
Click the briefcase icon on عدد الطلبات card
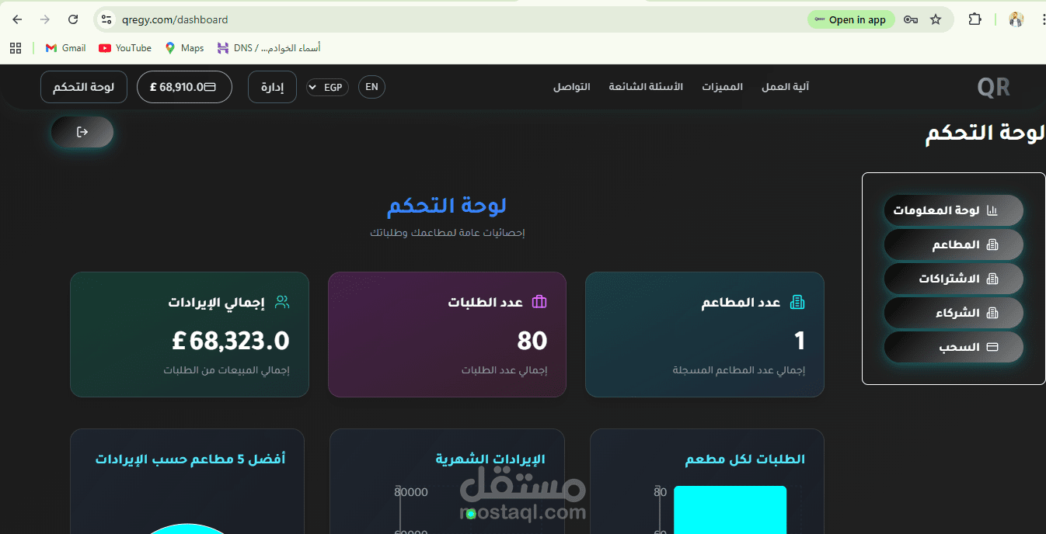click(x=539, y=302)
